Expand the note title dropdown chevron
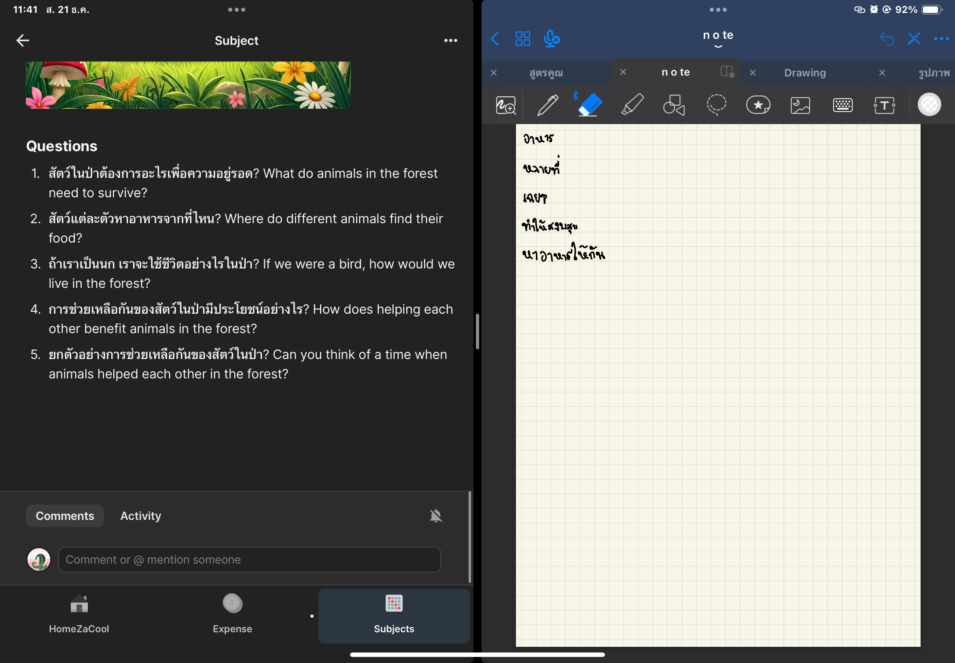The height and width of the screenshot is (663, 955). (x=718, y=46)
